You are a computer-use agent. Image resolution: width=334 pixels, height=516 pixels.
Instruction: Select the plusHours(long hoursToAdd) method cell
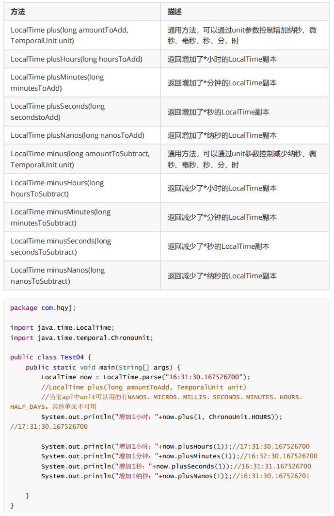pos(77,59)
